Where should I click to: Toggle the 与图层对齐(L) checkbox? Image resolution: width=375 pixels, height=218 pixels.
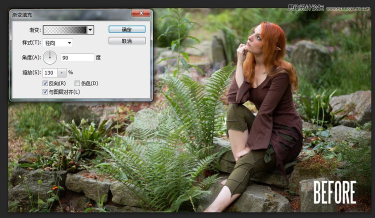point(45,91)
